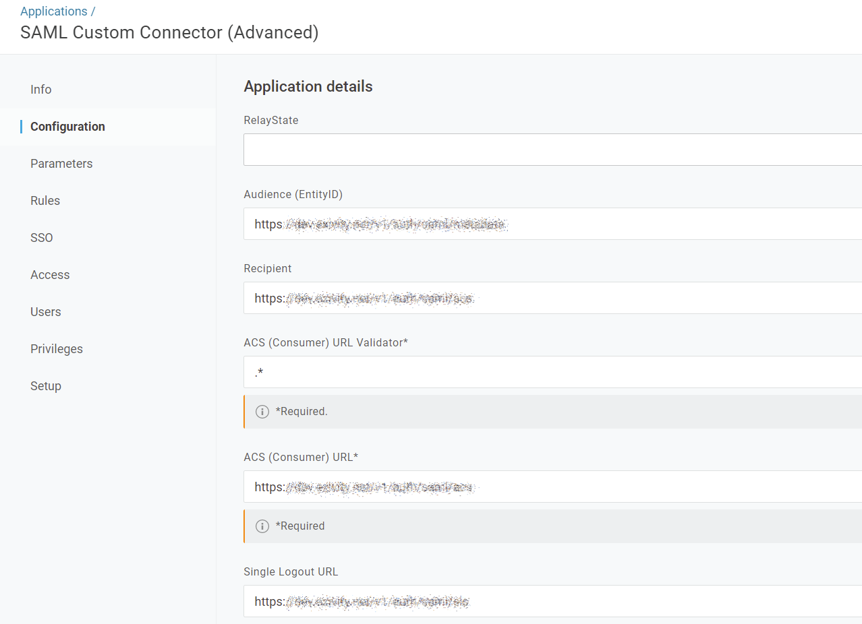Click the 'SAML Custom Connector (Advanced)' title
Screen dimensions: 862x624
click(169, 32)
